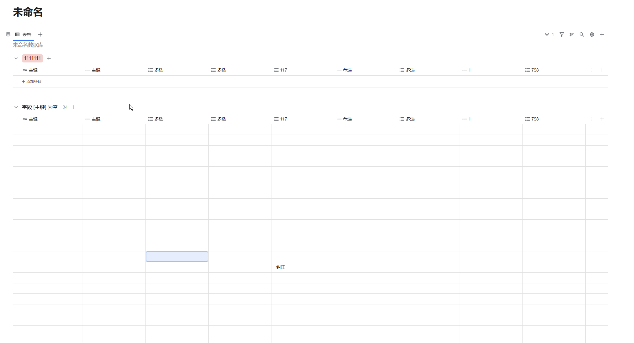This screenshot has height=343, width=634.
Task: Open the search magnifier icon
Action: (x=582, y=35)
